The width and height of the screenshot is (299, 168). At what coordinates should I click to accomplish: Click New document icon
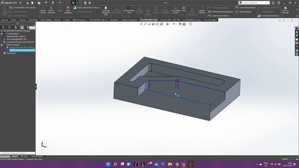(x=32, y=3)
